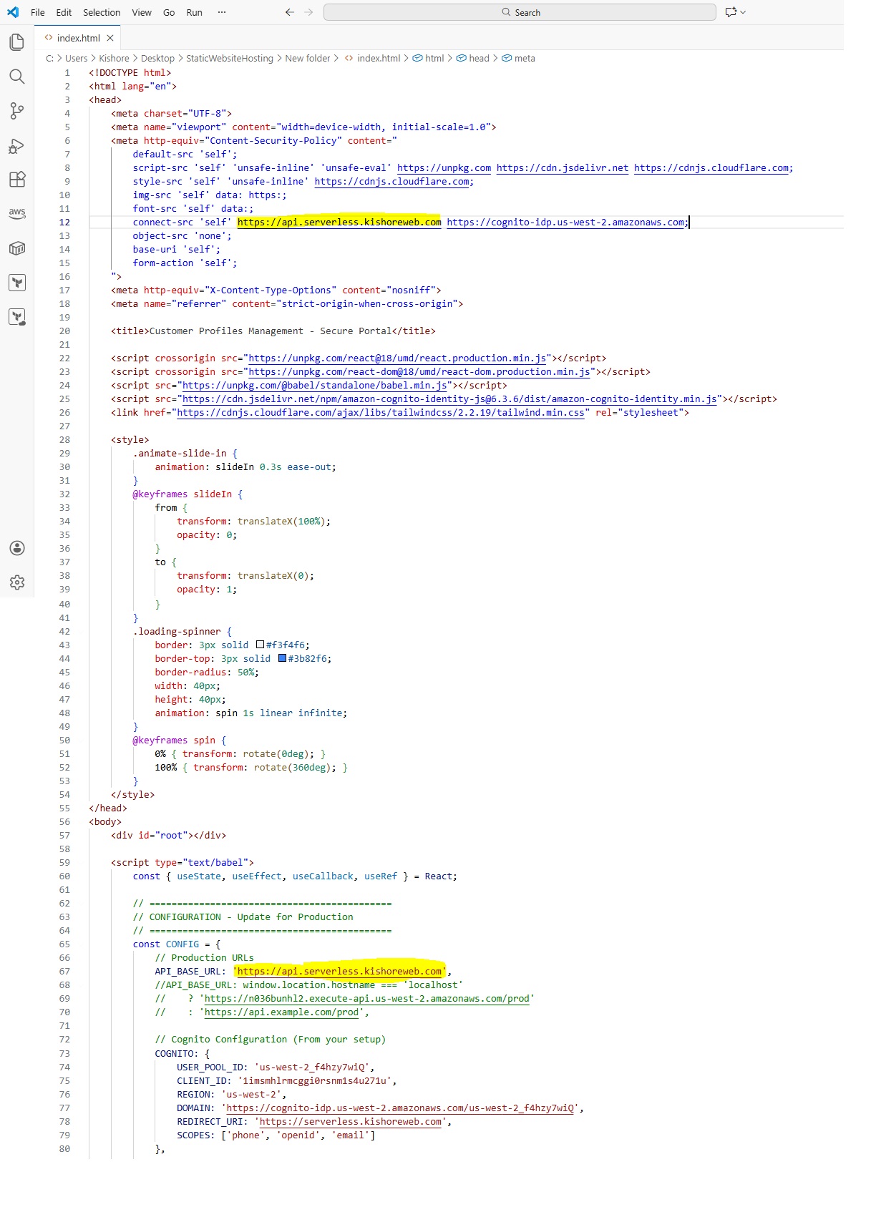Click the Search command center box

[x=520, y=12]
